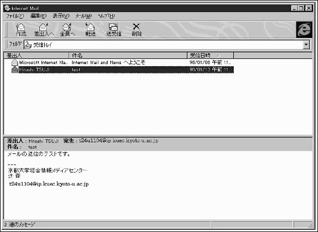Click the 転送 forward icon
The height and width of the screenshot is (232, 318).
90,29
